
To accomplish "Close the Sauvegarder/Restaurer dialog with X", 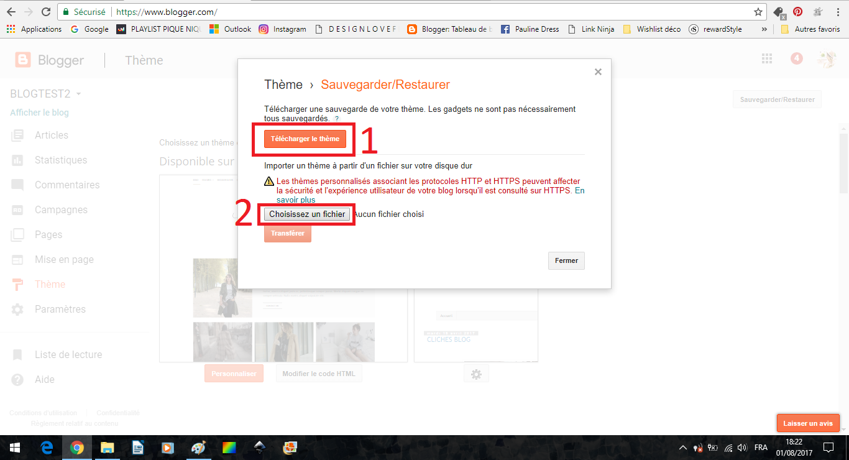I will point(598,71).
